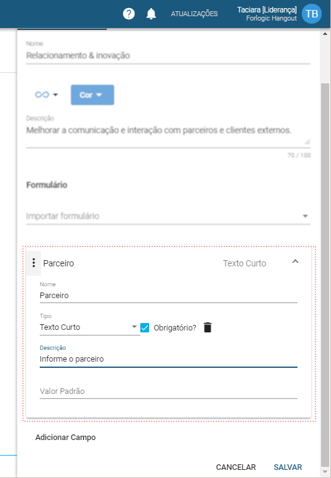Collapse the Parceiro field with chevron up
This screenshot has height=478, width=331.
[295, 261]
